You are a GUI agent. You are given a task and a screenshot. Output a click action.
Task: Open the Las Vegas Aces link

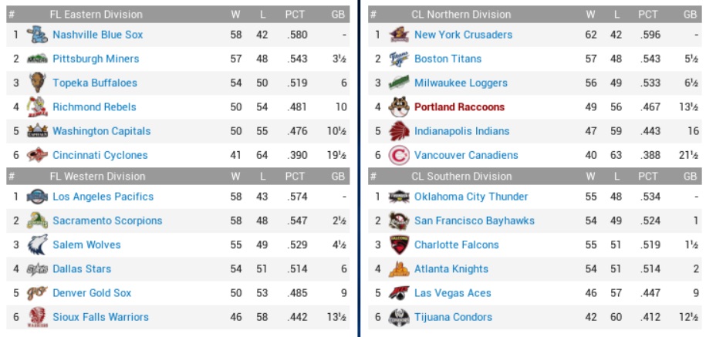tap(452, 293)
